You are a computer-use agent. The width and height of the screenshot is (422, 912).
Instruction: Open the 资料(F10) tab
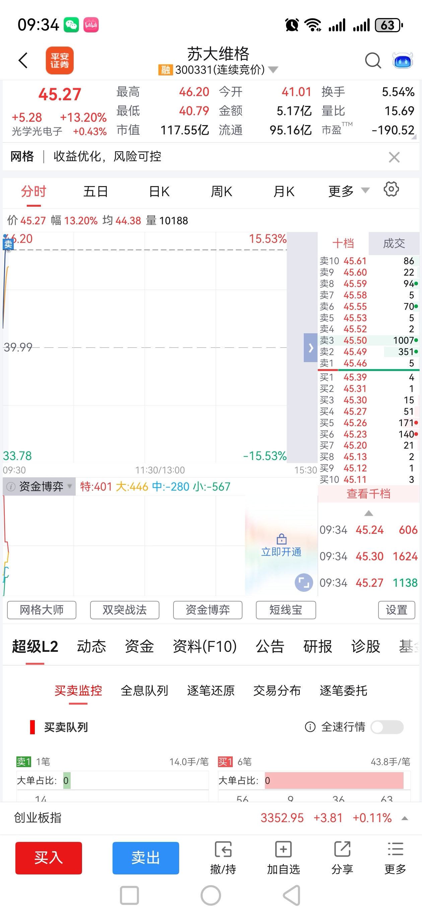[205, 646]
